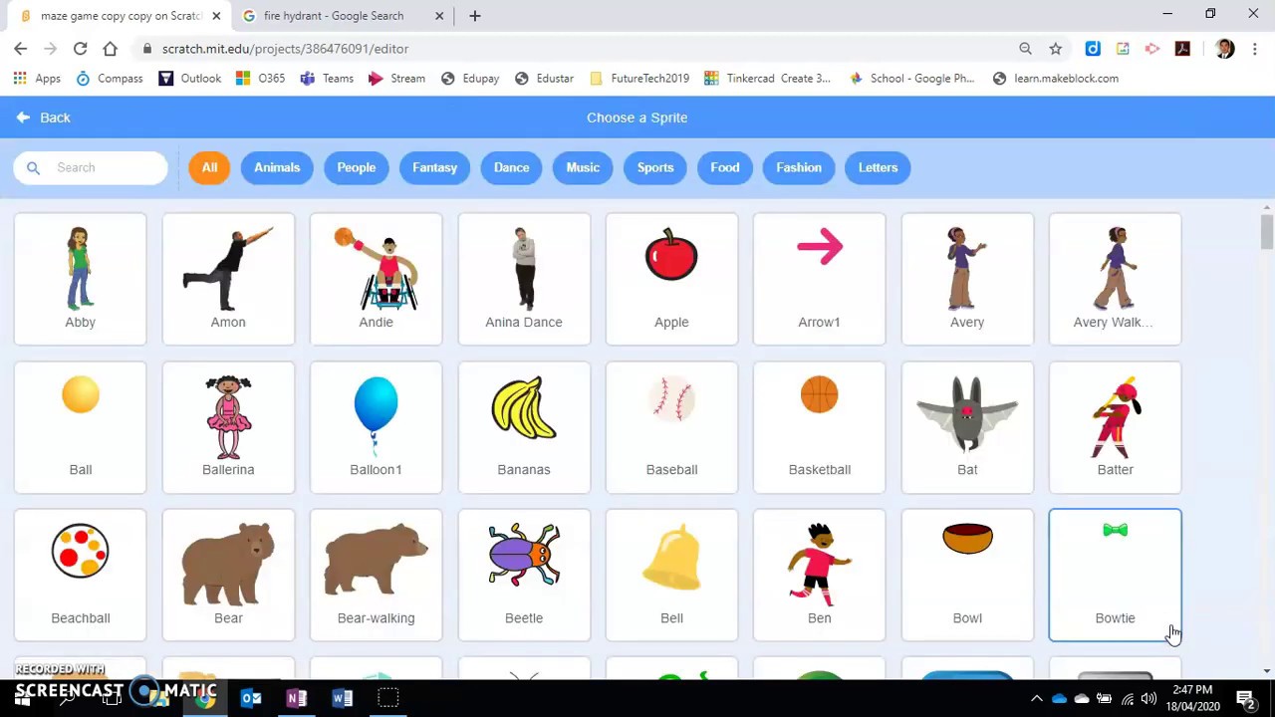Open the Compass bookmark
The width and height of the screenshot is (1275, 717).
pyautogui.click(x=110, y=79)
